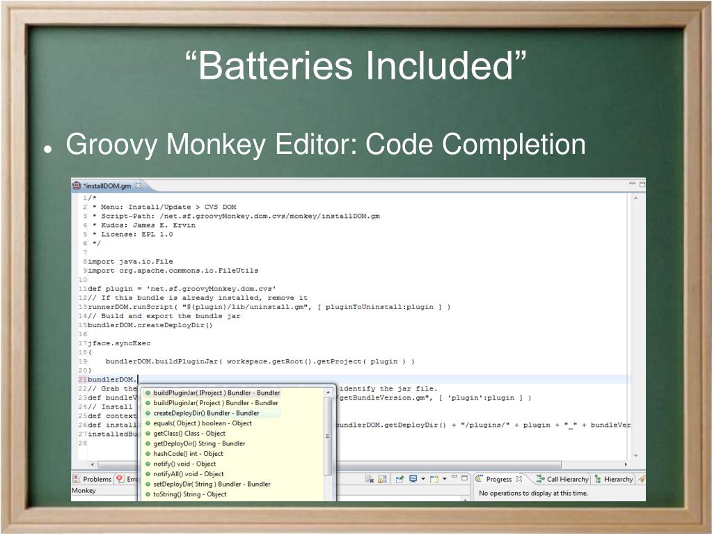Switch to the Call Hierarchy tab

click(562, 479)
